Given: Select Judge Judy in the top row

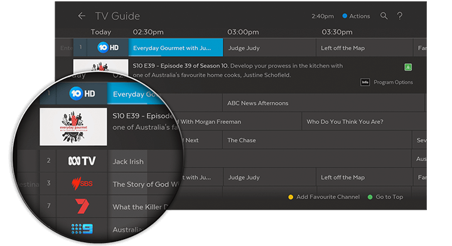Looking at the screenshot, I should click(x=269, y=48).
